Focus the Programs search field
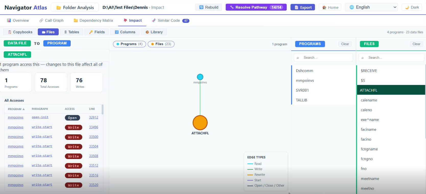This screenshot has width=426, height=194. click(324, 58)
